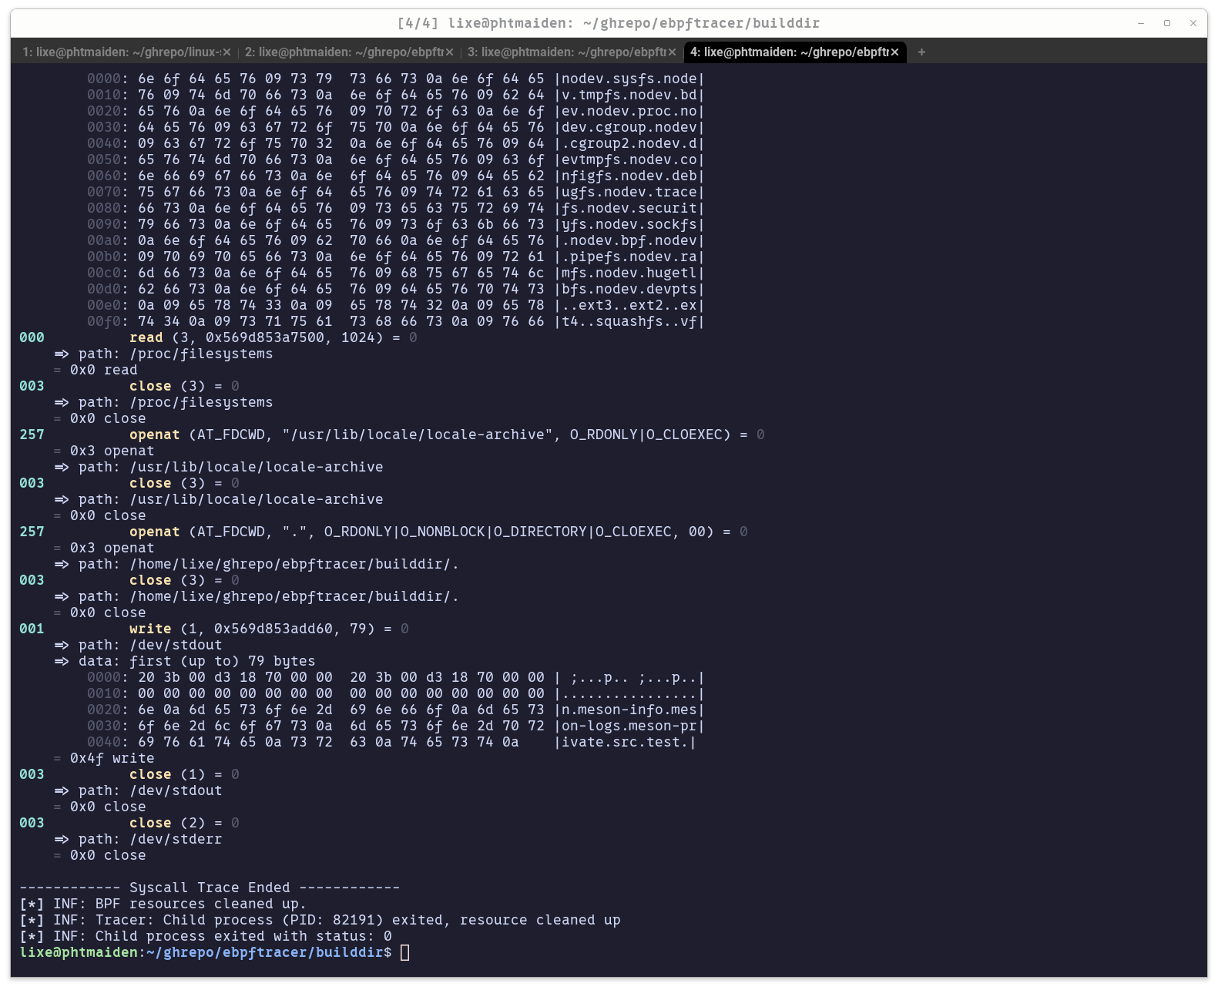
Task: Click 'Child process exited with status: 0'
Action: [206, 936]
